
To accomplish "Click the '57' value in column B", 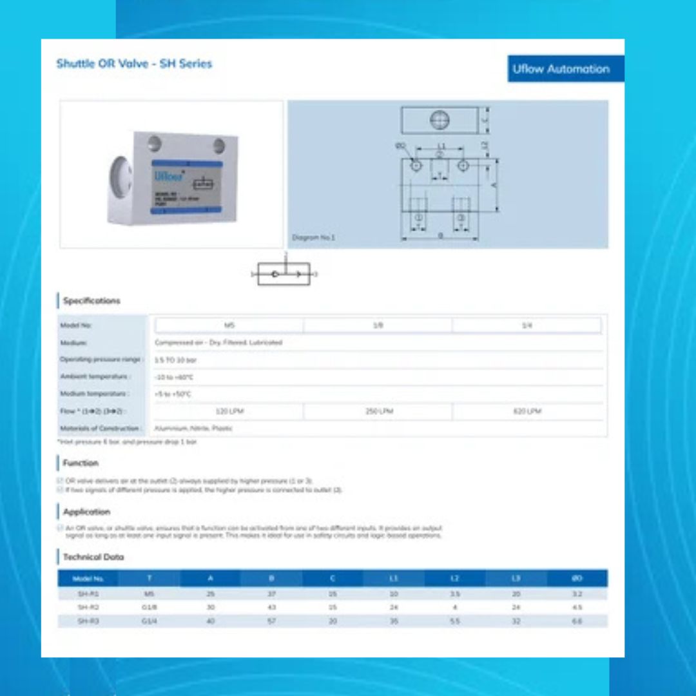I will (272, 621).
